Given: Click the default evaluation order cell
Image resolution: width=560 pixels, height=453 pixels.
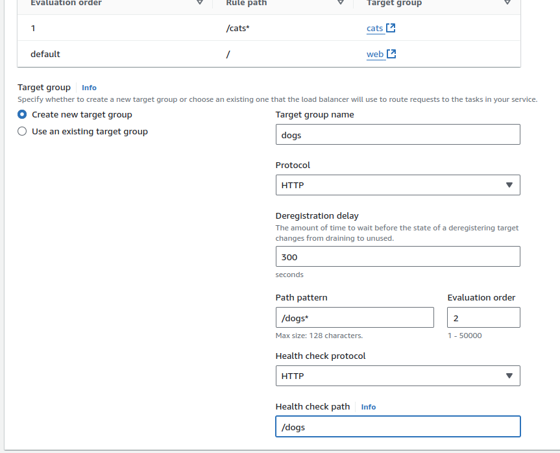Looking at the screenshot, I should point(45,55).
